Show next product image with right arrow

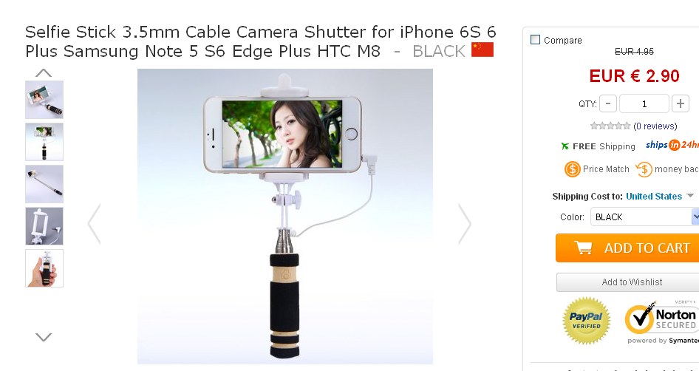tap(465, 224)
